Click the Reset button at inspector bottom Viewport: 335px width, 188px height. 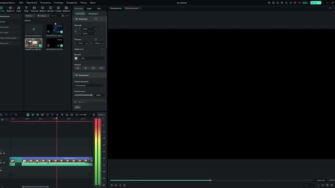click(x=77, y=107)
